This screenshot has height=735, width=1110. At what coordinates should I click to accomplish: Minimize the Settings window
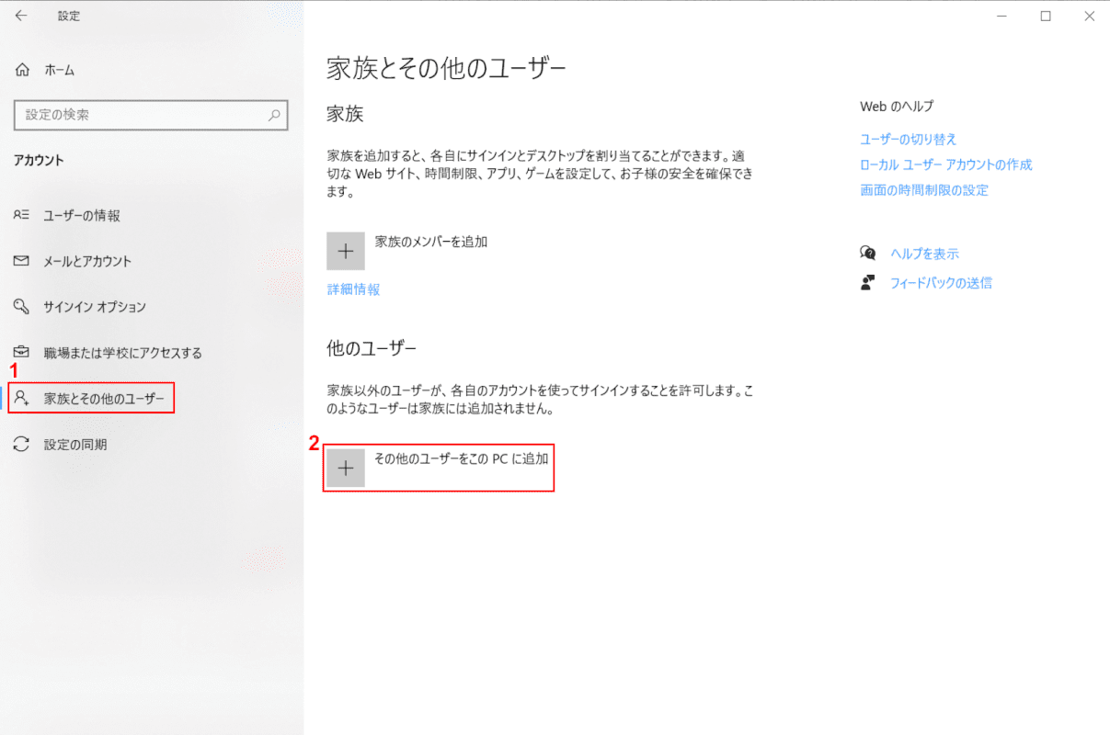(1002, 16)
